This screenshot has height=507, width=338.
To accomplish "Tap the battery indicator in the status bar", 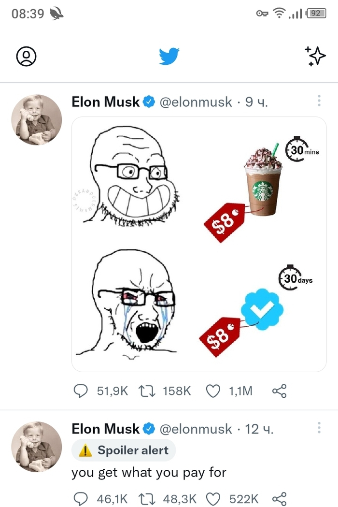I will pos(316,14).
